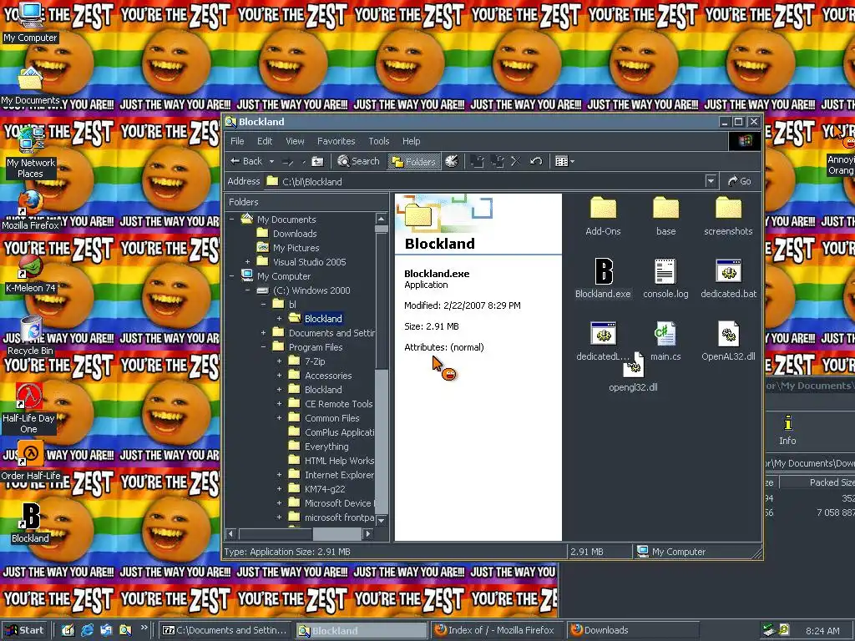Screen dimensions: 855x641
Task: Open the Address bar dropdown arrow
Action: click(711, 181)
